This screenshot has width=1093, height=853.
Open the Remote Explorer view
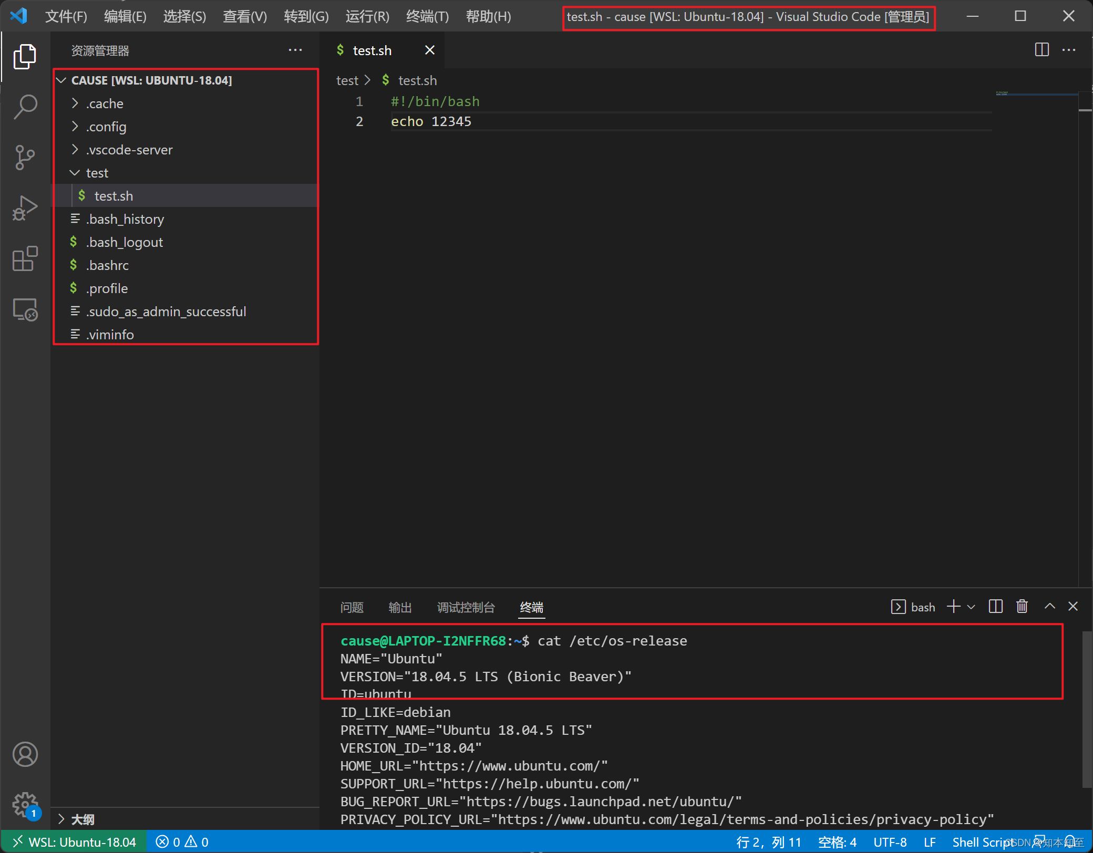coord(25,309)
